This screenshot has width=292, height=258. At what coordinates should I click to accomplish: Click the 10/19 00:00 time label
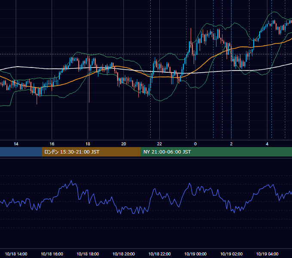pos(195,254)
